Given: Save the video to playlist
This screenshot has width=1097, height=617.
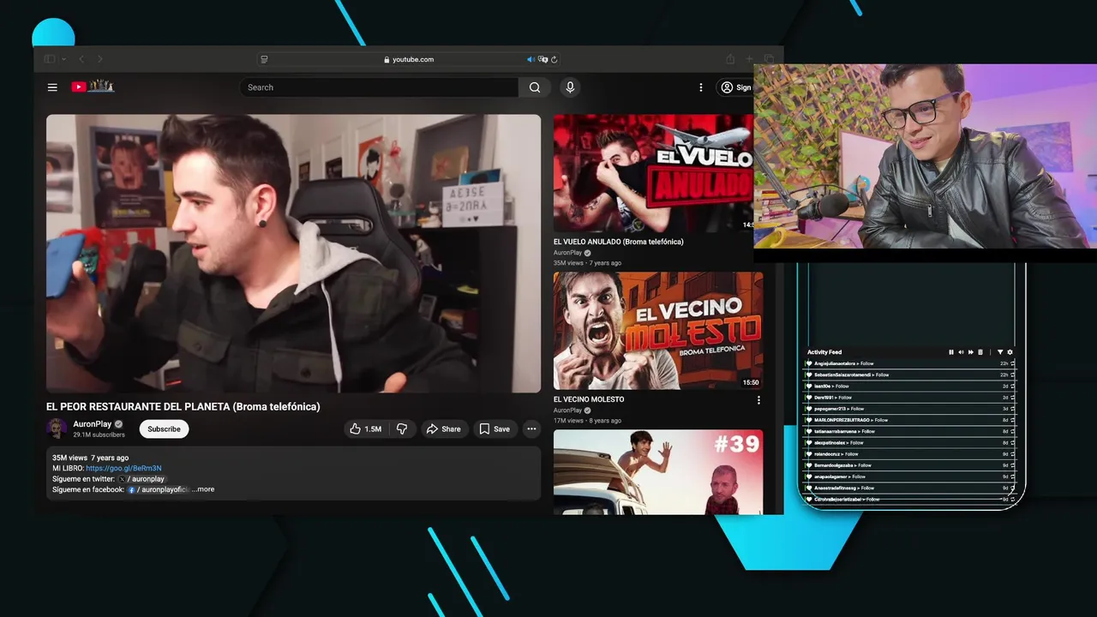Looking at the screenshot, I should pos(495,428).
